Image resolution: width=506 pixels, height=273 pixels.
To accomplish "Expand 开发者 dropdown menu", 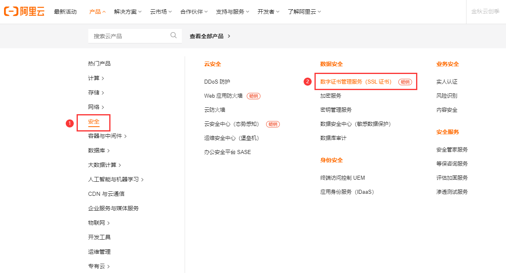I will click(269, 12).
